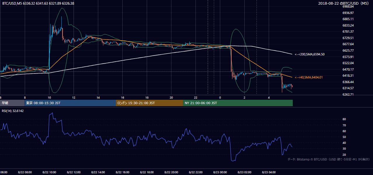Select the 200 SMA 6594.50 label
The width and height of the screenshot is (373, 175).
(310, 54)
